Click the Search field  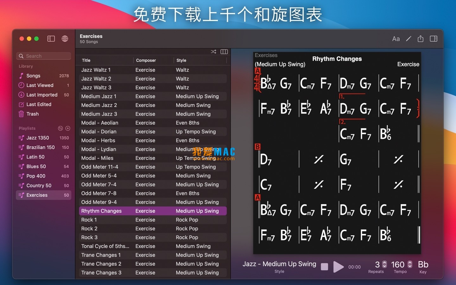43,56
